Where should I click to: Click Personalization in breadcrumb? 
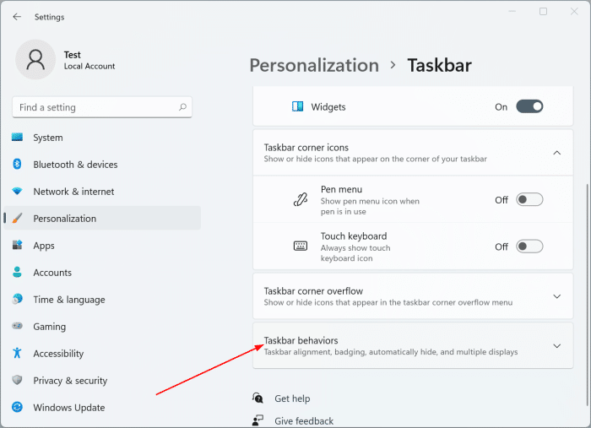pyautogui.click(x=314, y=65)
